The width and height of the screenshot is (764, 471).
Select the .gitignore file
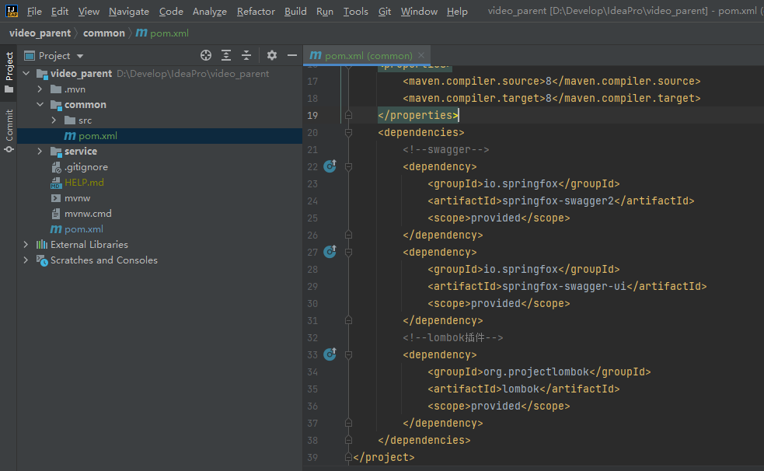pyautogui.click(x=86, y=167)
